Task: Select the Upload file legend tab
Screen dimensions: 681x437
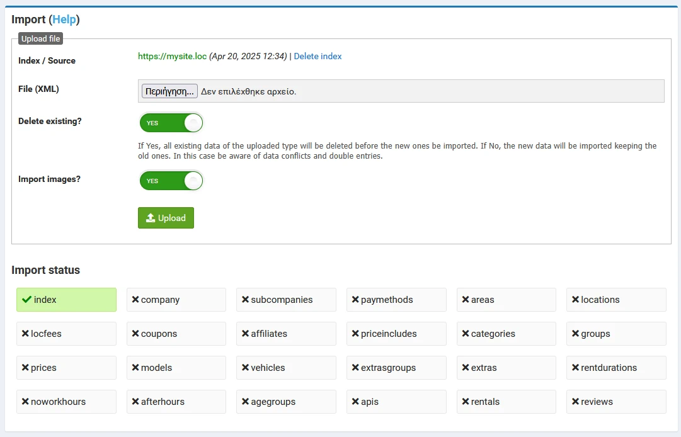Action: [x=40, y=38]
